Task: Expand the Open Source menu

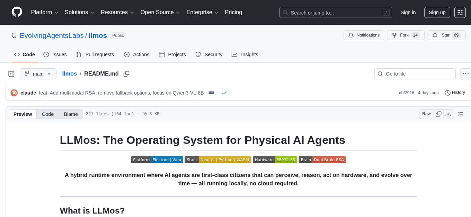Action: 160,12
